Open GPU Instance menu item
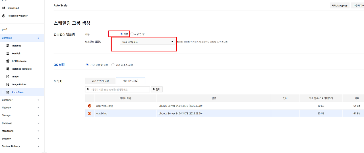 click(x=19, y=61)
